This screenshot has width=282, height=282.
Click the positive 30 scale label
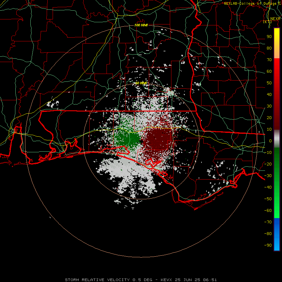pos(269,106)
